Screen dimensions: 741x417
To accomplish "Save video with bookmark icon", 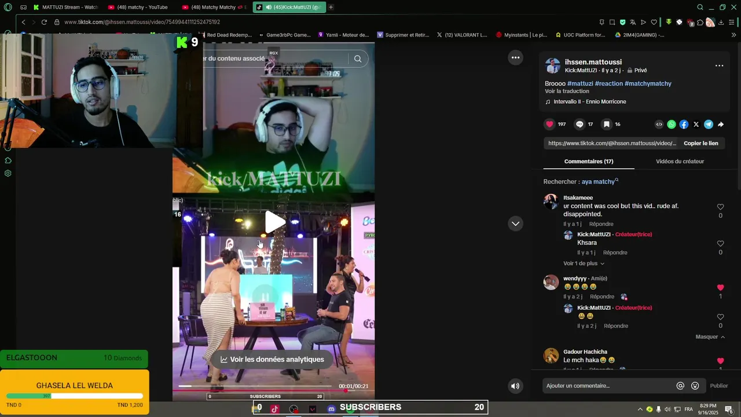I will [606, 124].
